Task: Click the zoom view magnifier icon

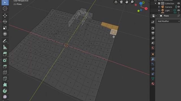Action: (x=132, y=2)
